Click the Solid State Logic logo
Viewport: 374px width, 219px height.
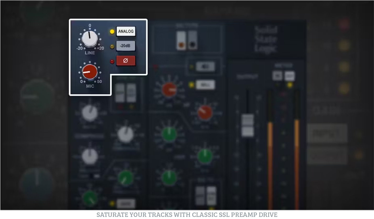(266, 39)
